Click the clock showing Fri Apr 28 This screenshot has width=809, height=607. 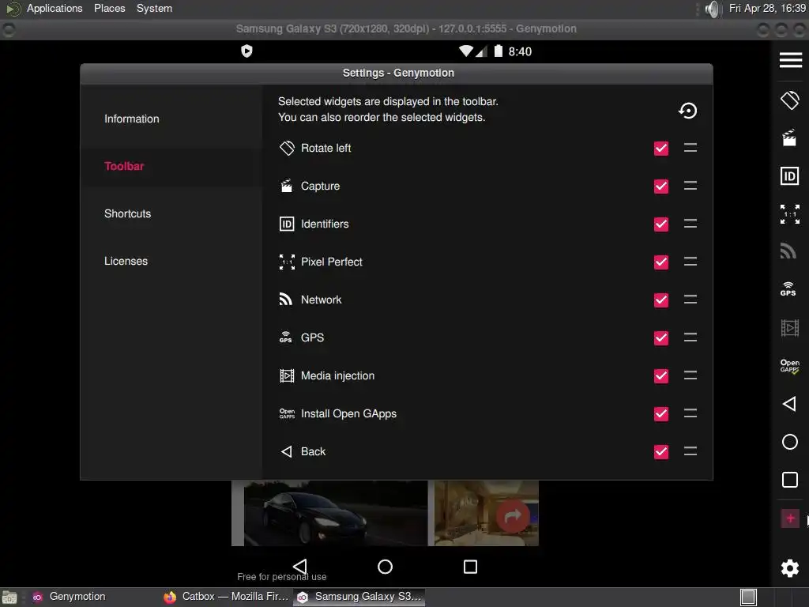pos(767,8)
